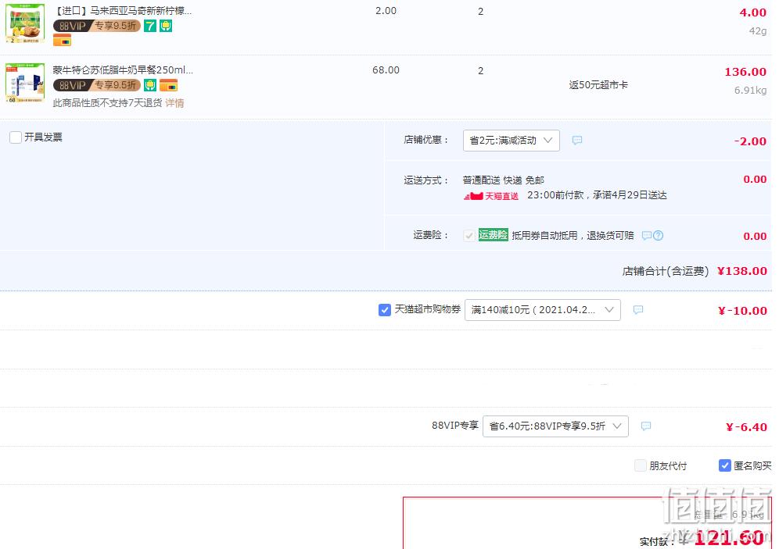Viewport: 779px width, 549px height.
Task: Click the comment icon in the 运费险 row
Action: [x=646, y=236]
